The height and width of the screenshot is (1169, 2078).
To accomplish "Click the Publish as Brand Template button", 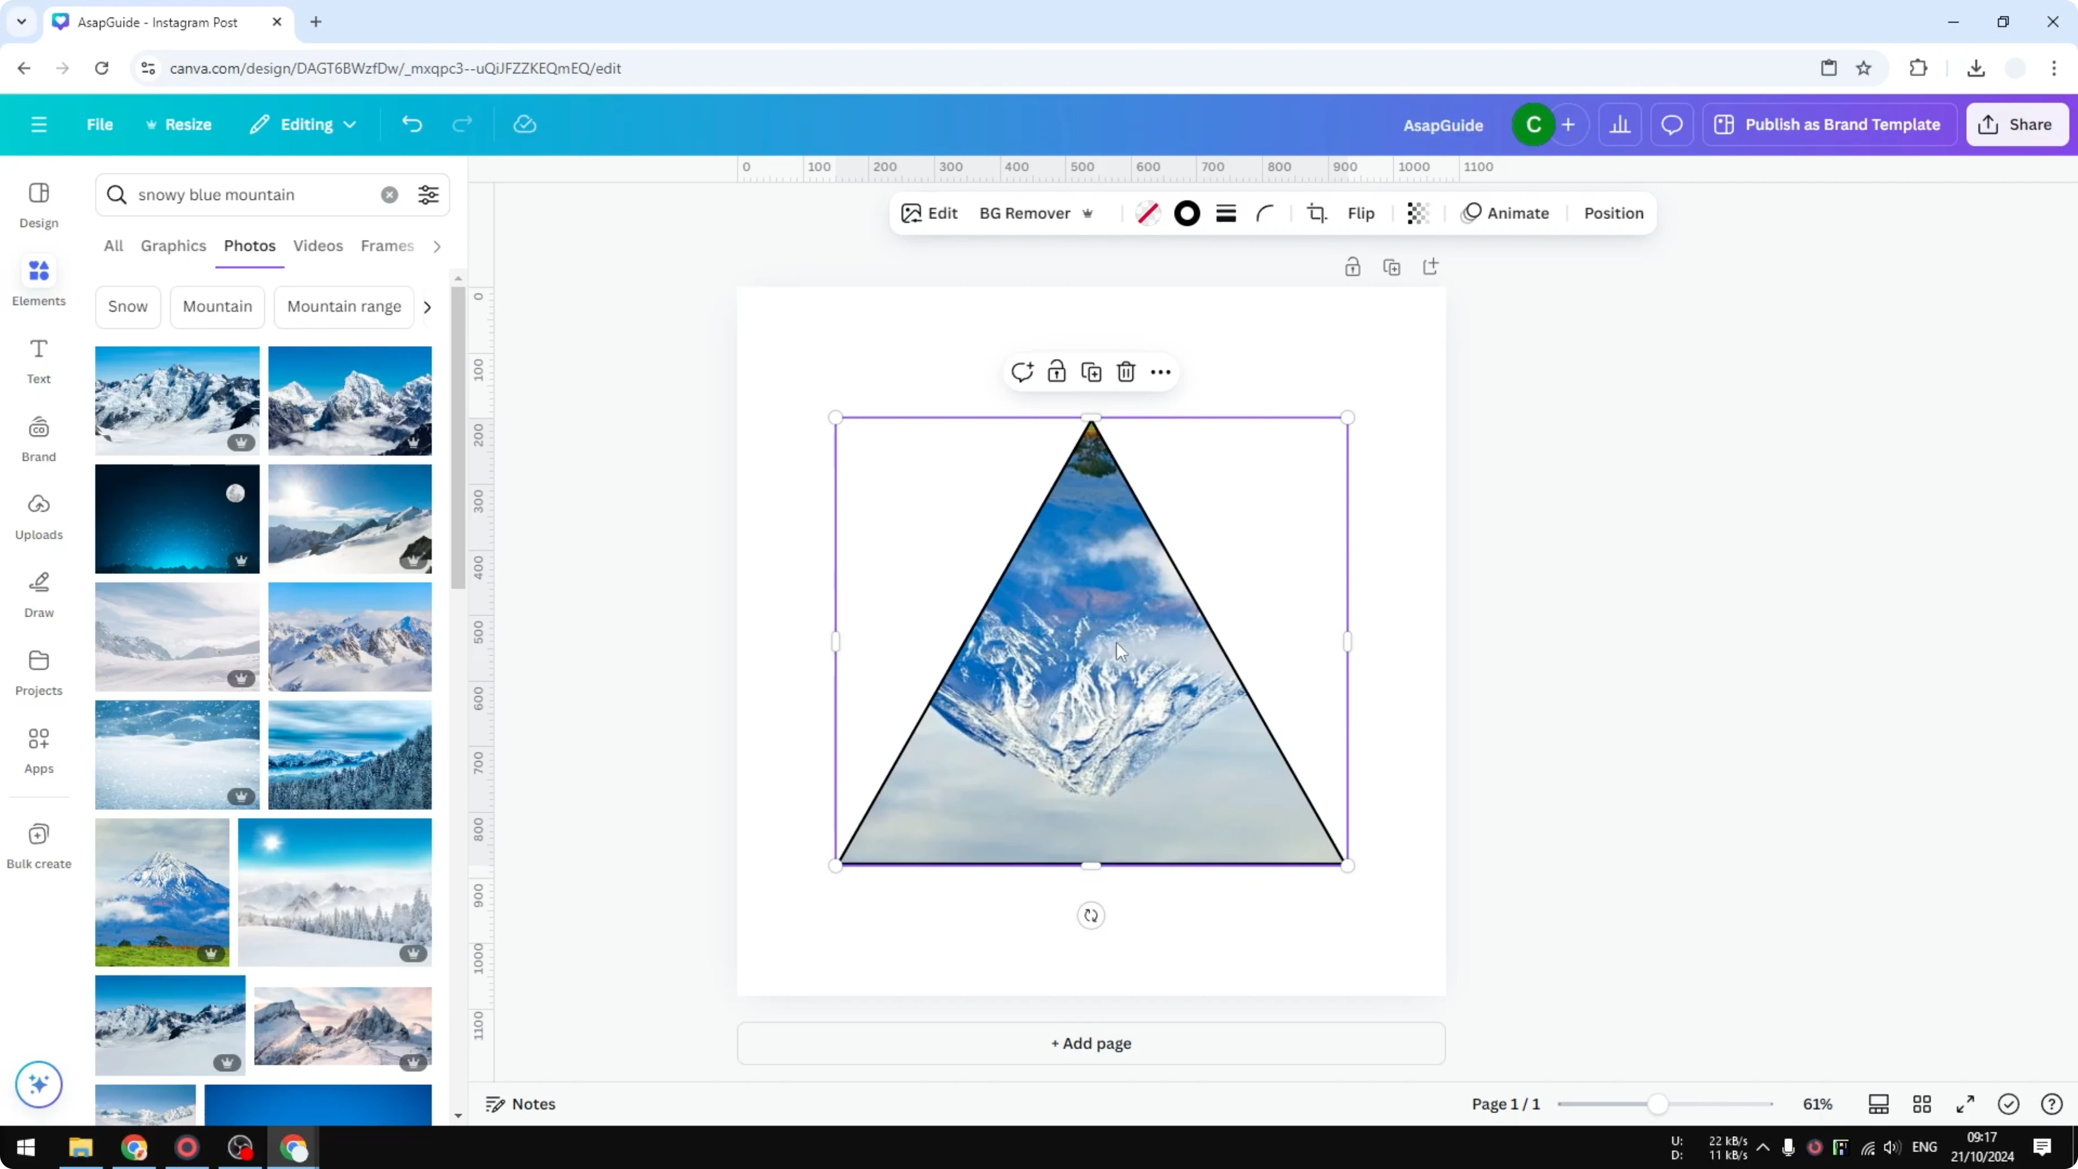I will pos(1829,124).
